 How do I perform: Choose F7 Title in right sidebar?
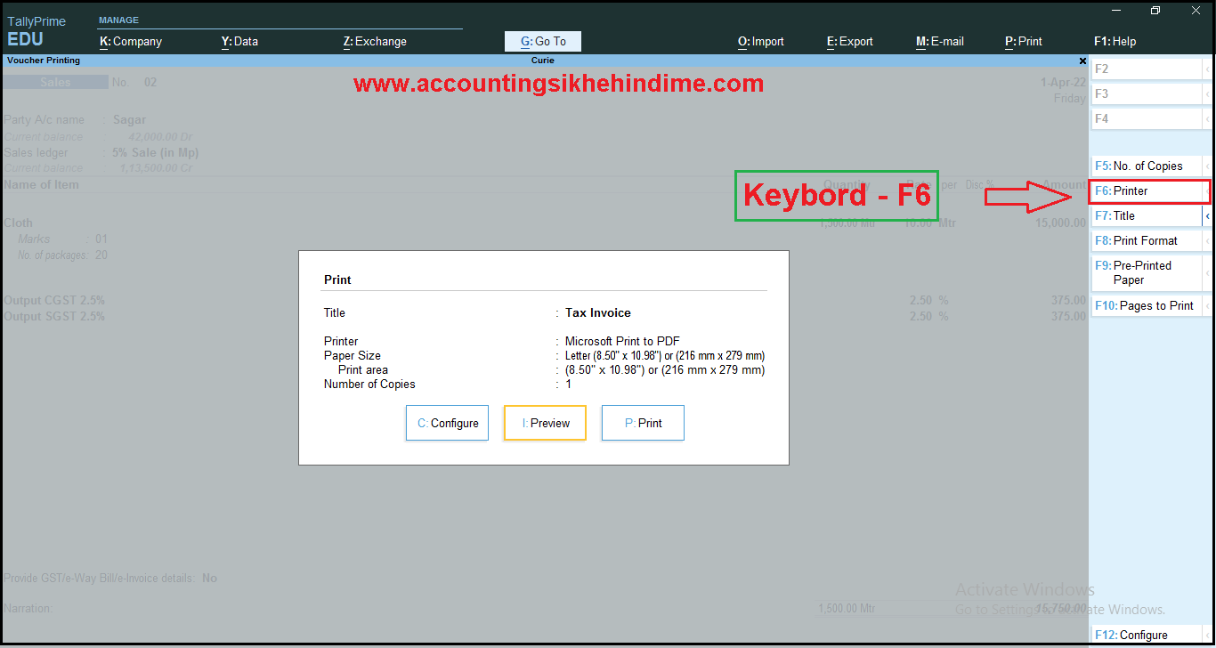point(1147,215)
